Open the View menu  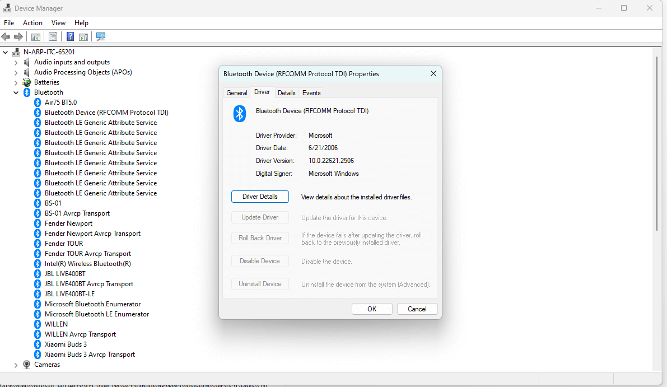click(x=58, y=23)
